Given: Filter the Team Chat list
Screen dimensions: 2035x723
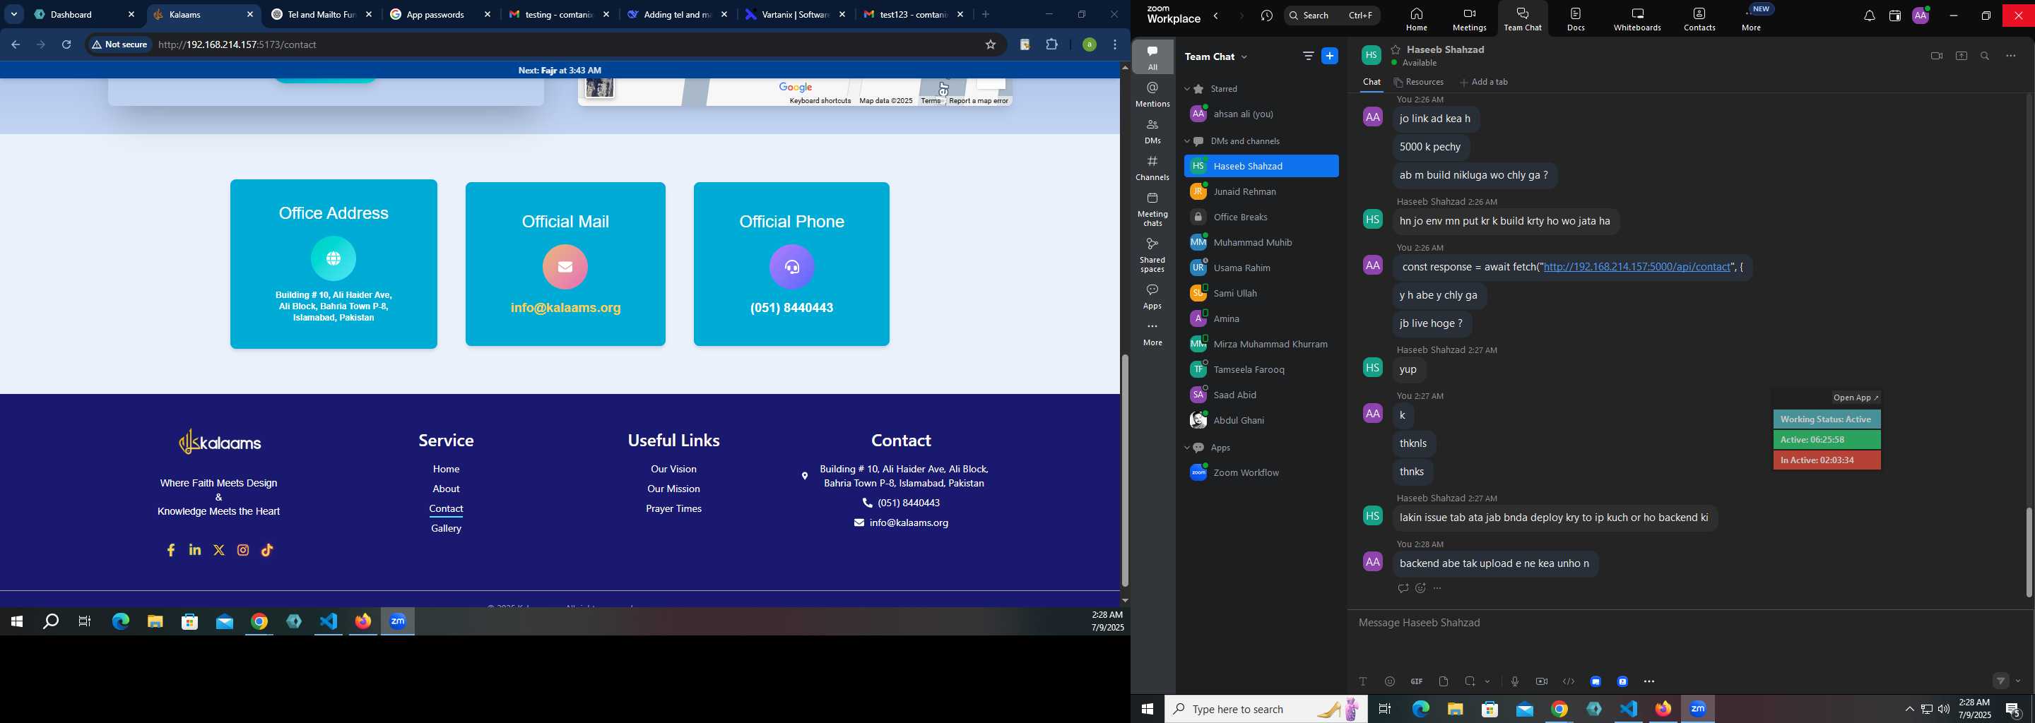Looking at the screenshot, I should pyautogui.click(x=1308, y=56).
